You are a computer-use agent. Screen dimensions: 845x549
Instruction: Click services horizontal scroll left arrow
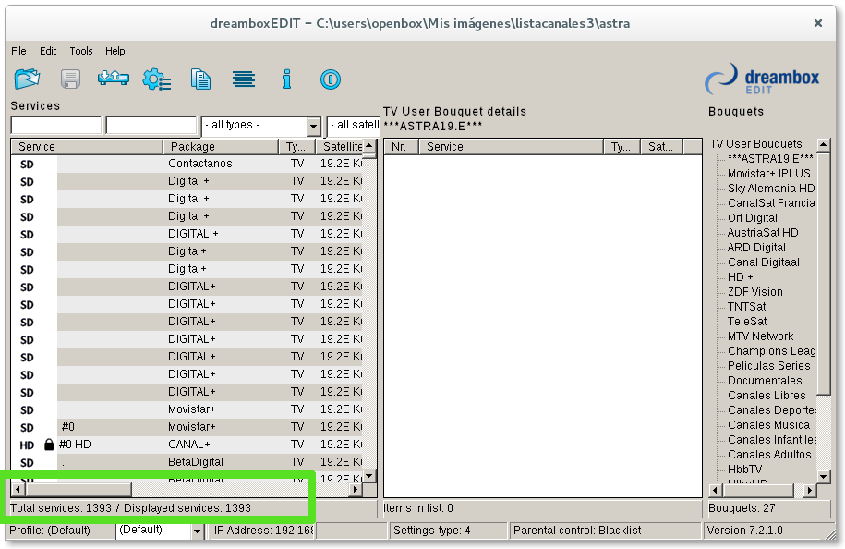click(x=18, y=490)
